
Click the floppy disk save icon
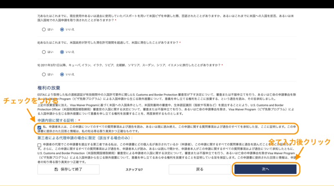click(x=56, y=169)
